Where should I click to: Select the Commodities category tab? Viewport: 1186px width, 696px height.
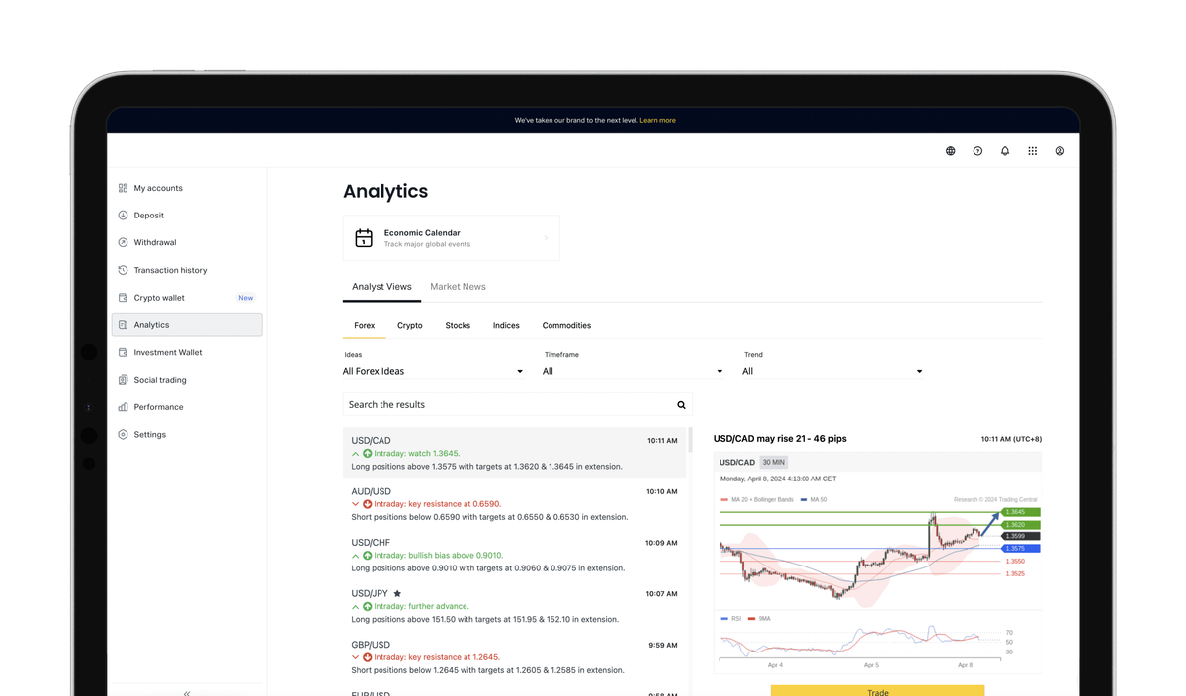[566, 325]
